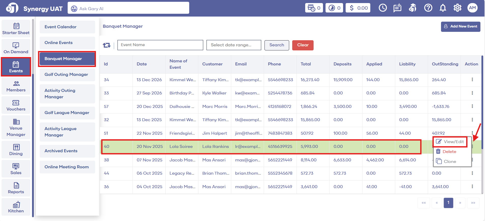The height and width of the screenshot is (221, 485).
Task: Click the help question mark icon
Action: point(428,8)
